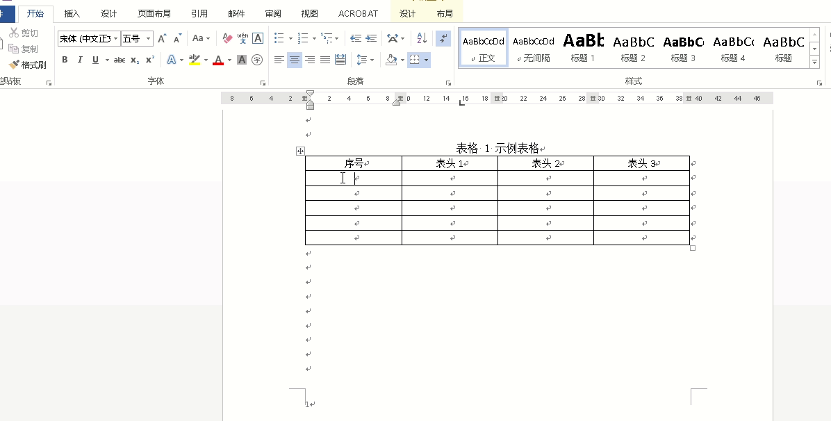Align text right
Image resolution: width=831 pixels, height=421 pixels.
pyautogui.click(x=310, y=60)
